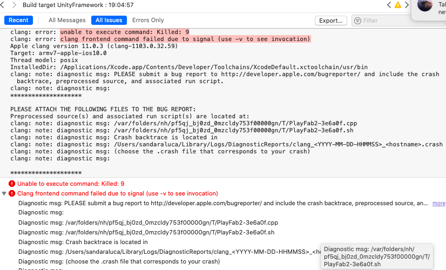The height and width of the screenshot is (270, 446).
Task: Select Build target UnityFramework : 19:04:57 title
Action: coord(78,5)
